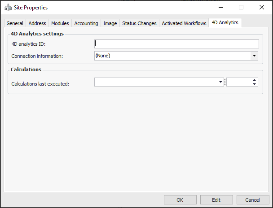Expand the Connection information dropdown
The image size is (273, 208).
tap(255, 56)
